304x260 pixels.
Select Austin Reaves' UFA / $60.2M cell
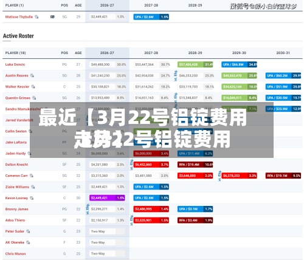coord(283,75)
